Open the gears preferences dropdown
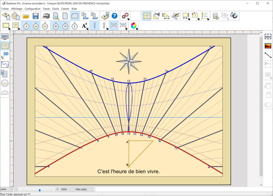 pos(126,16)
